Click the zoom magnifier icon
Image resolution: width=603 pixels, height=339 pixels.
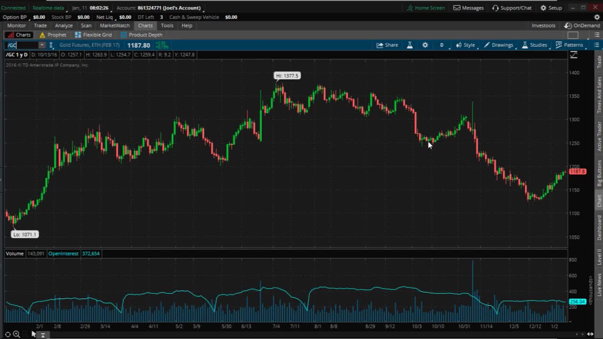pos(16,334)
